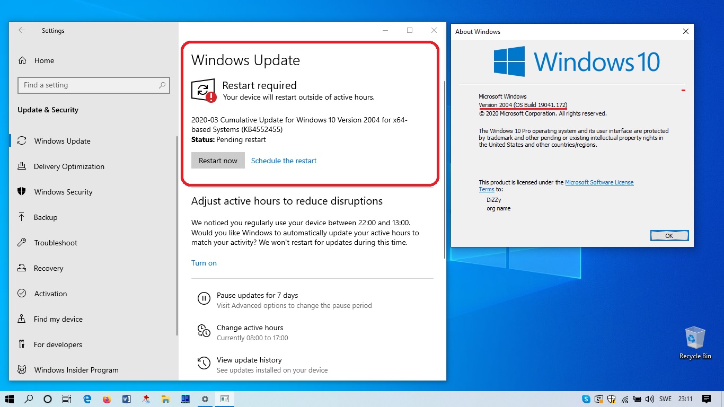Click Schedule the restart link
The width and height of the screenshot is (724, 407).
284,161
